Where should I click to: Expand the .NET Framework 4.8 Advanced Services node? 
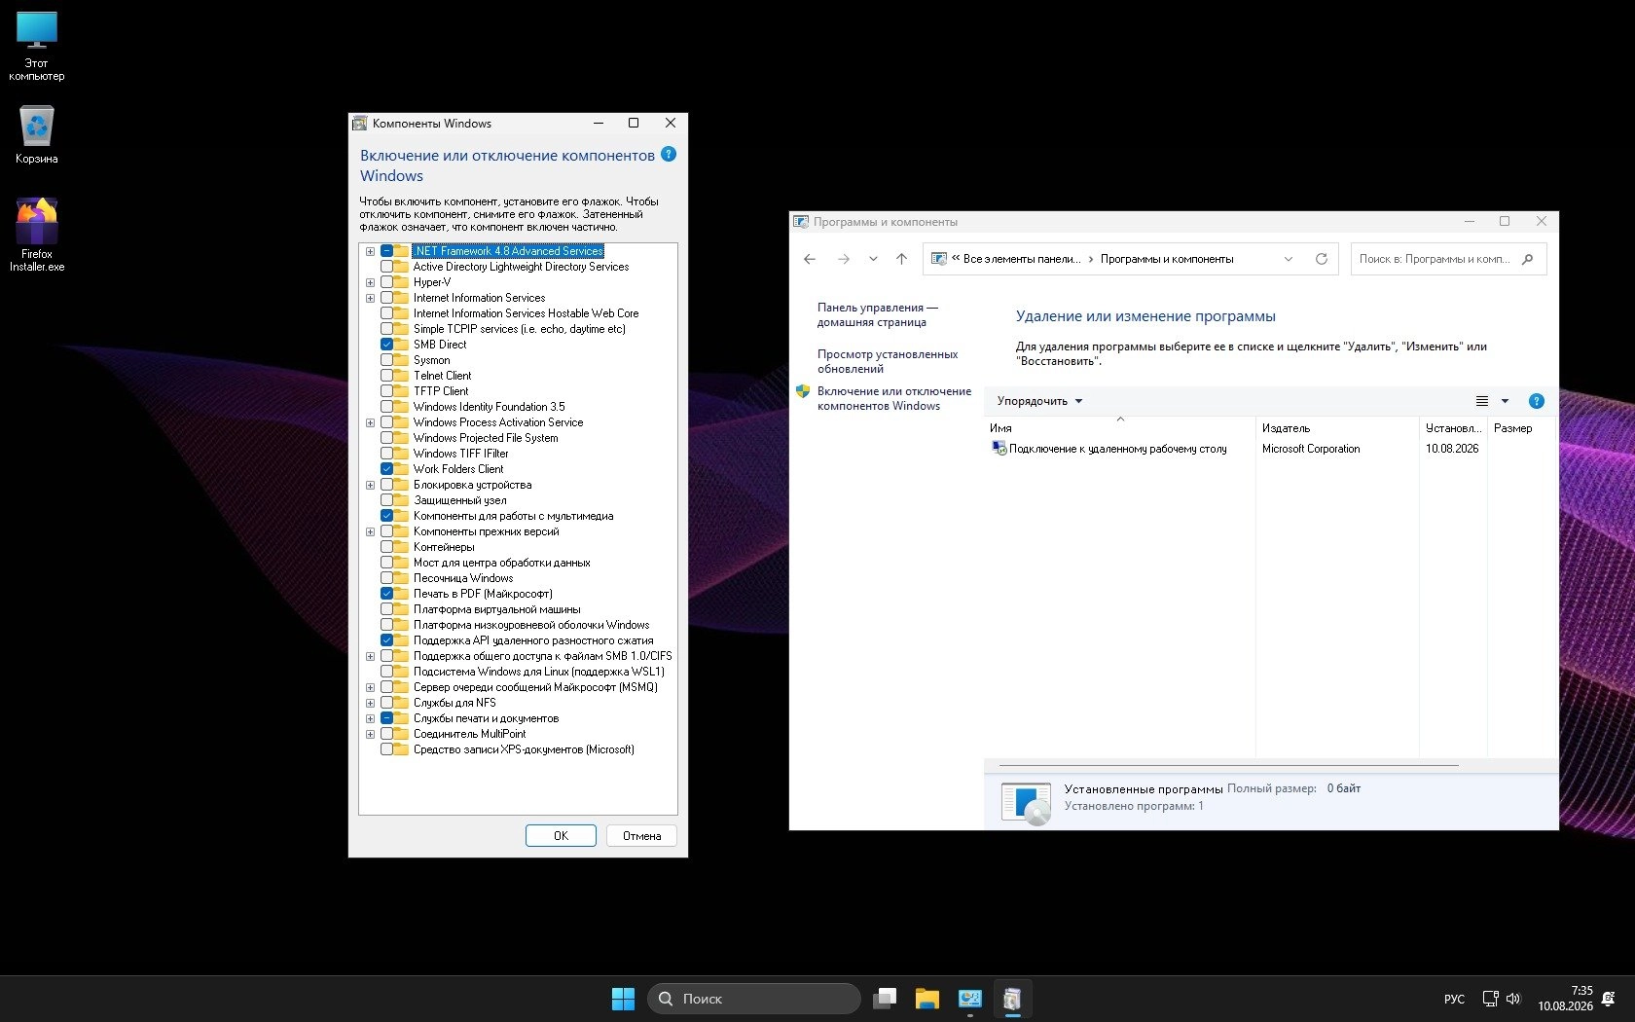pos(370,251)
